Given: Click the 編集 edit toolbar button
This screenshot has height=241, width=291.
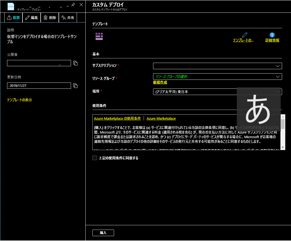Looking at the screenshot, I should (x=31, y=18).
